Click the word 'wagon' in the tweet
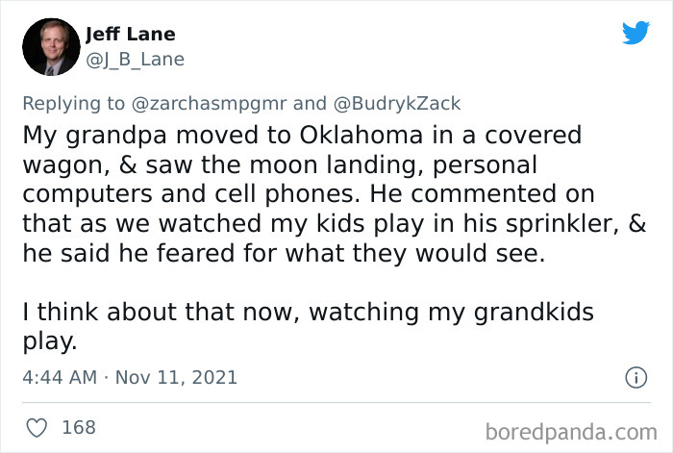The height and width of the screenshot is (453, 673). point(54,164)
